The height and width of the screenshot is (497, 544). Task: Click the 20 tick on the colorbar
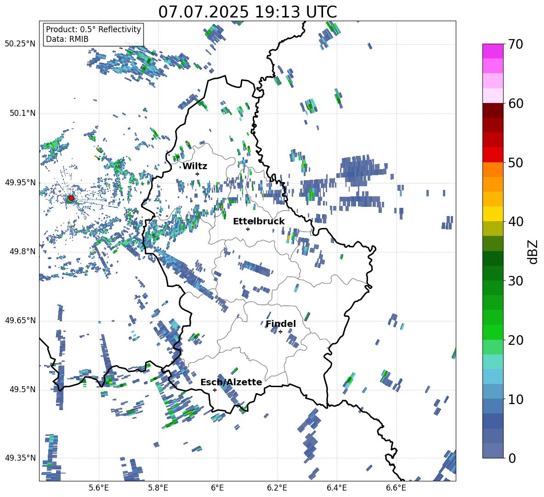[x=516, y=340]
